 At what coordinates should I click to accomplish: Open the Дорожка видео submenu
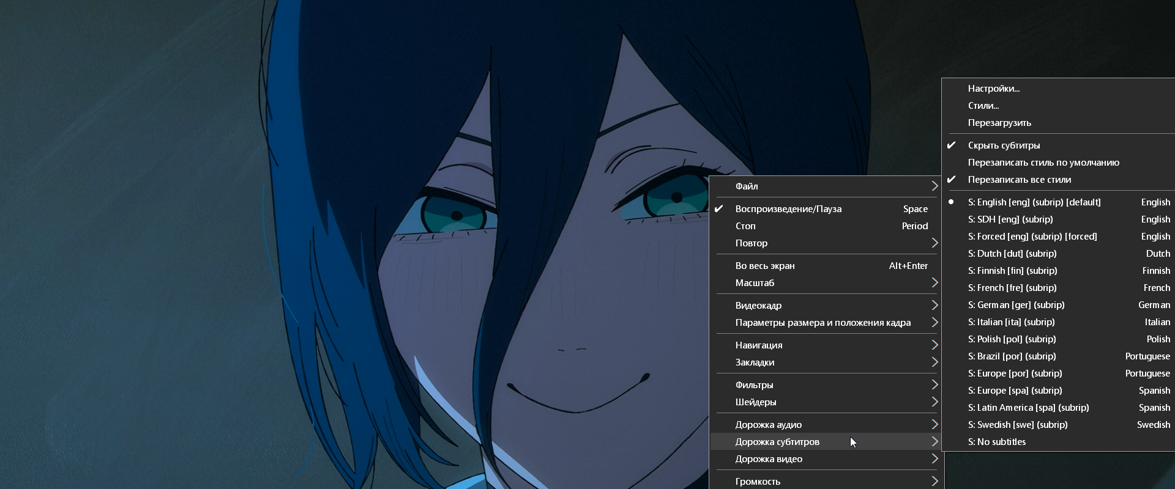point(826,459)
